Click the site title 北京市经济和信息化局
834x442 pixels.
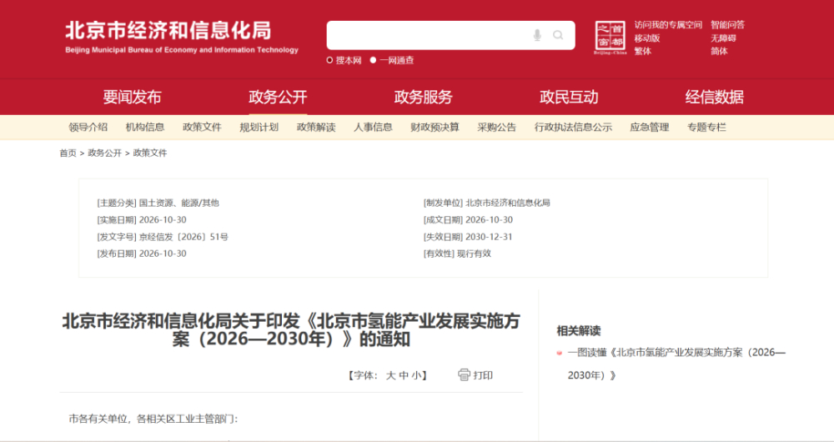168,31
